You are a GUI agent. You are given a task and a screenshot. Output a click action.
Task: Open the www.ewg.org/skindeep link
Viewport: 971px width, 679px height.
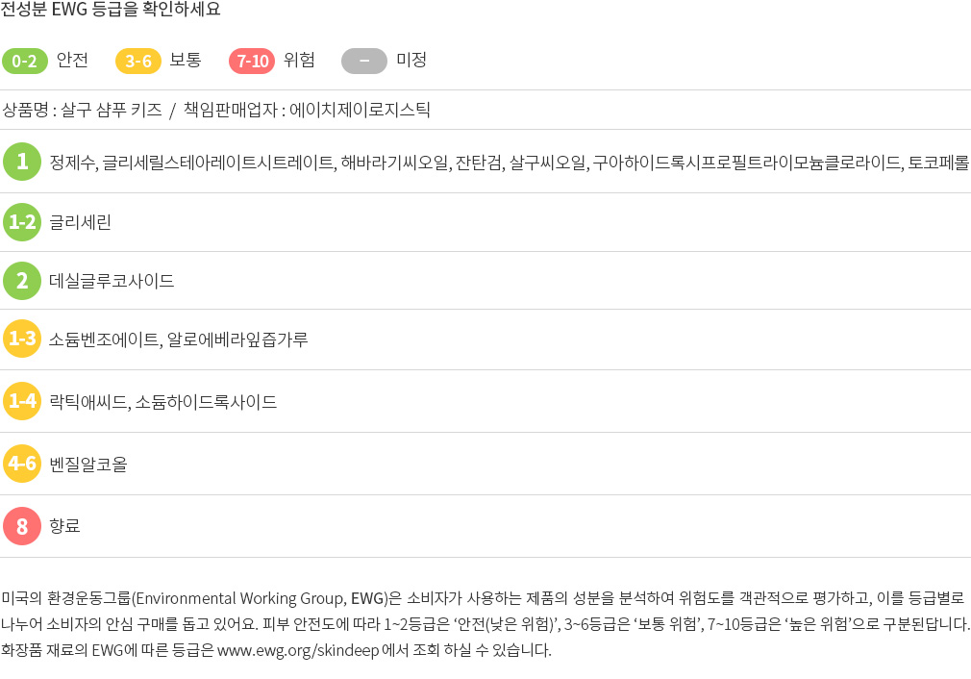(298, 650)
